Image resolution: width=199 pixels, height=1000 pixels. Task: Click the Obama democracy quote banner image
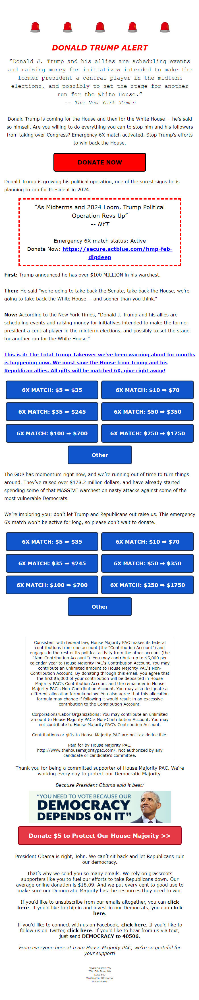click(x=100, y=807)
